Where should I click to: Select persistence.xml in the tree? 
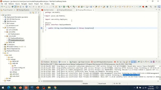coord(13,25)
